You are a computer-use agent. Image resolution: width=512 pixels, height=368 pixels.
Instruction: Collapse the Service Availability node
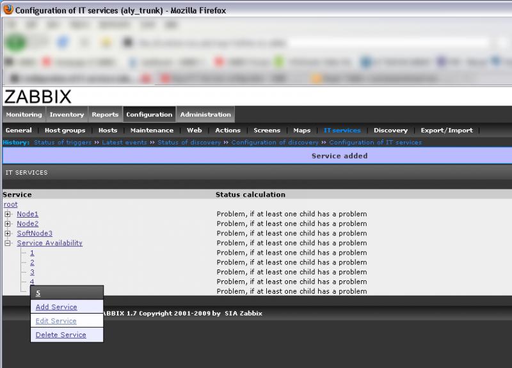8,243
